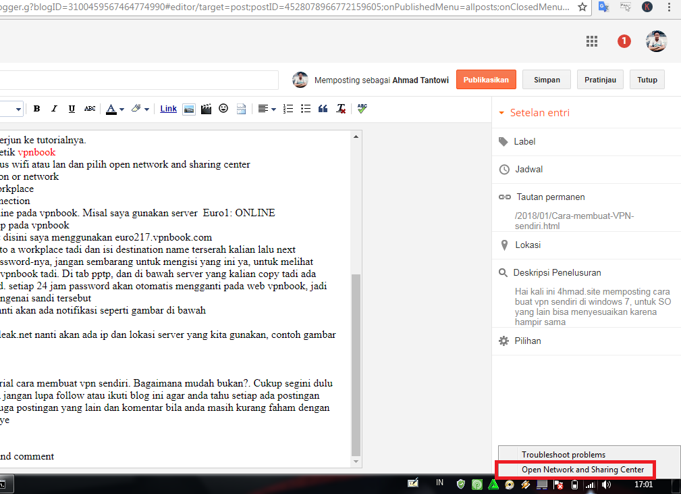
Task: Open the red notifications badge
Action: (x=624, y=41)
